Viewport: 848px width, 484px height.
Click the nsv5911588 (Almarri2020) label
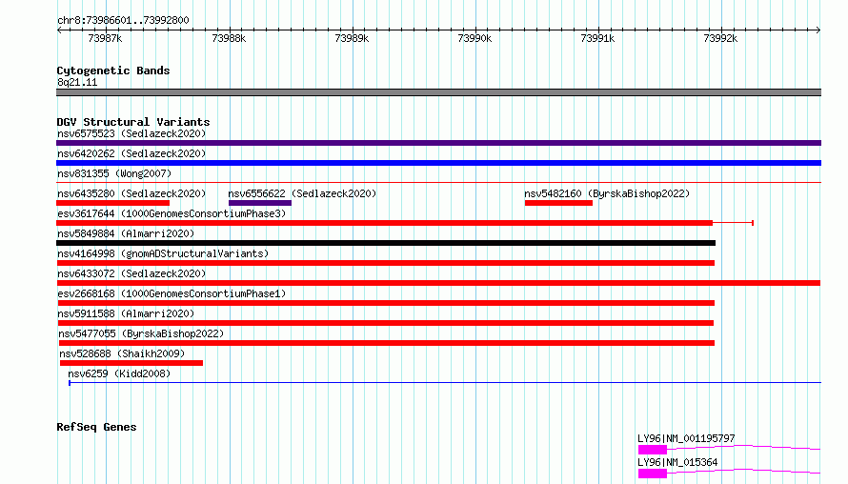[126, 313]
